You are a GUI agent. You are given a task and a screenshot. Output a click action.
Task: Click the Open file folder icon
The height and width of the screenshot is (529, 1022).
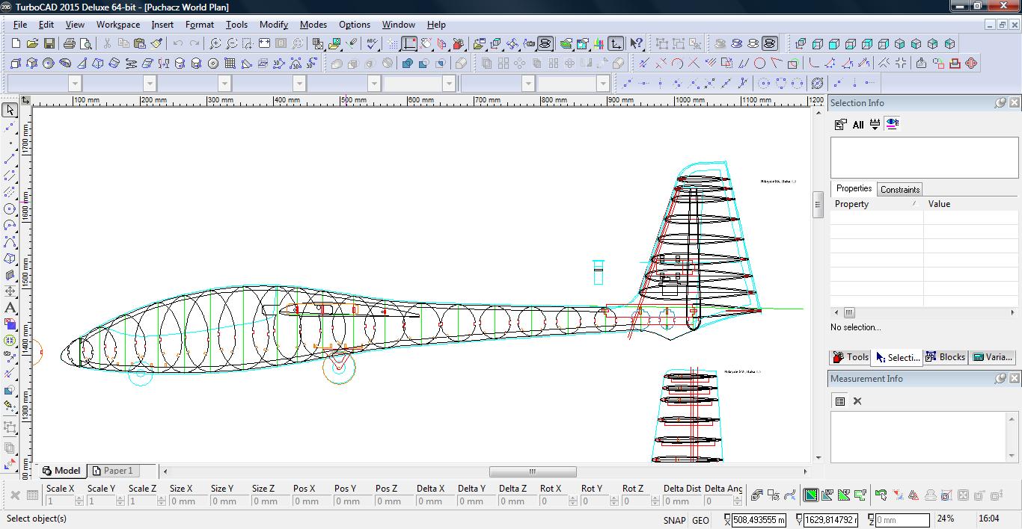pyautogui.click(x=32, y=44)
